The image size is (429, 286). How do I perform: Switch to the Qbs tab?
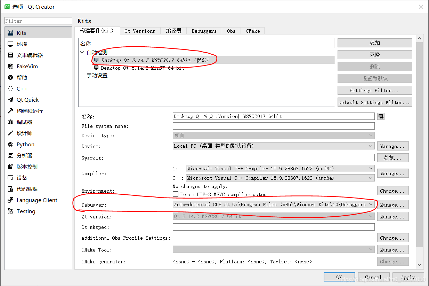(231, 31)
